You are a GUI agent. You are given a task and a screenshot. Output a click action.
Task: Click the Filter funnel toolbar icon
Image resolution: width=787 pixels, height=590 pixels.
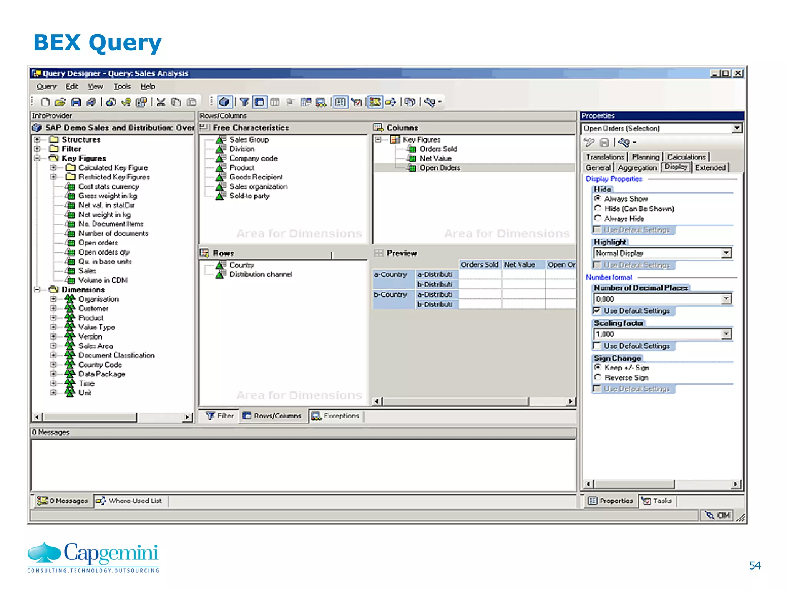tap(244, 102)
